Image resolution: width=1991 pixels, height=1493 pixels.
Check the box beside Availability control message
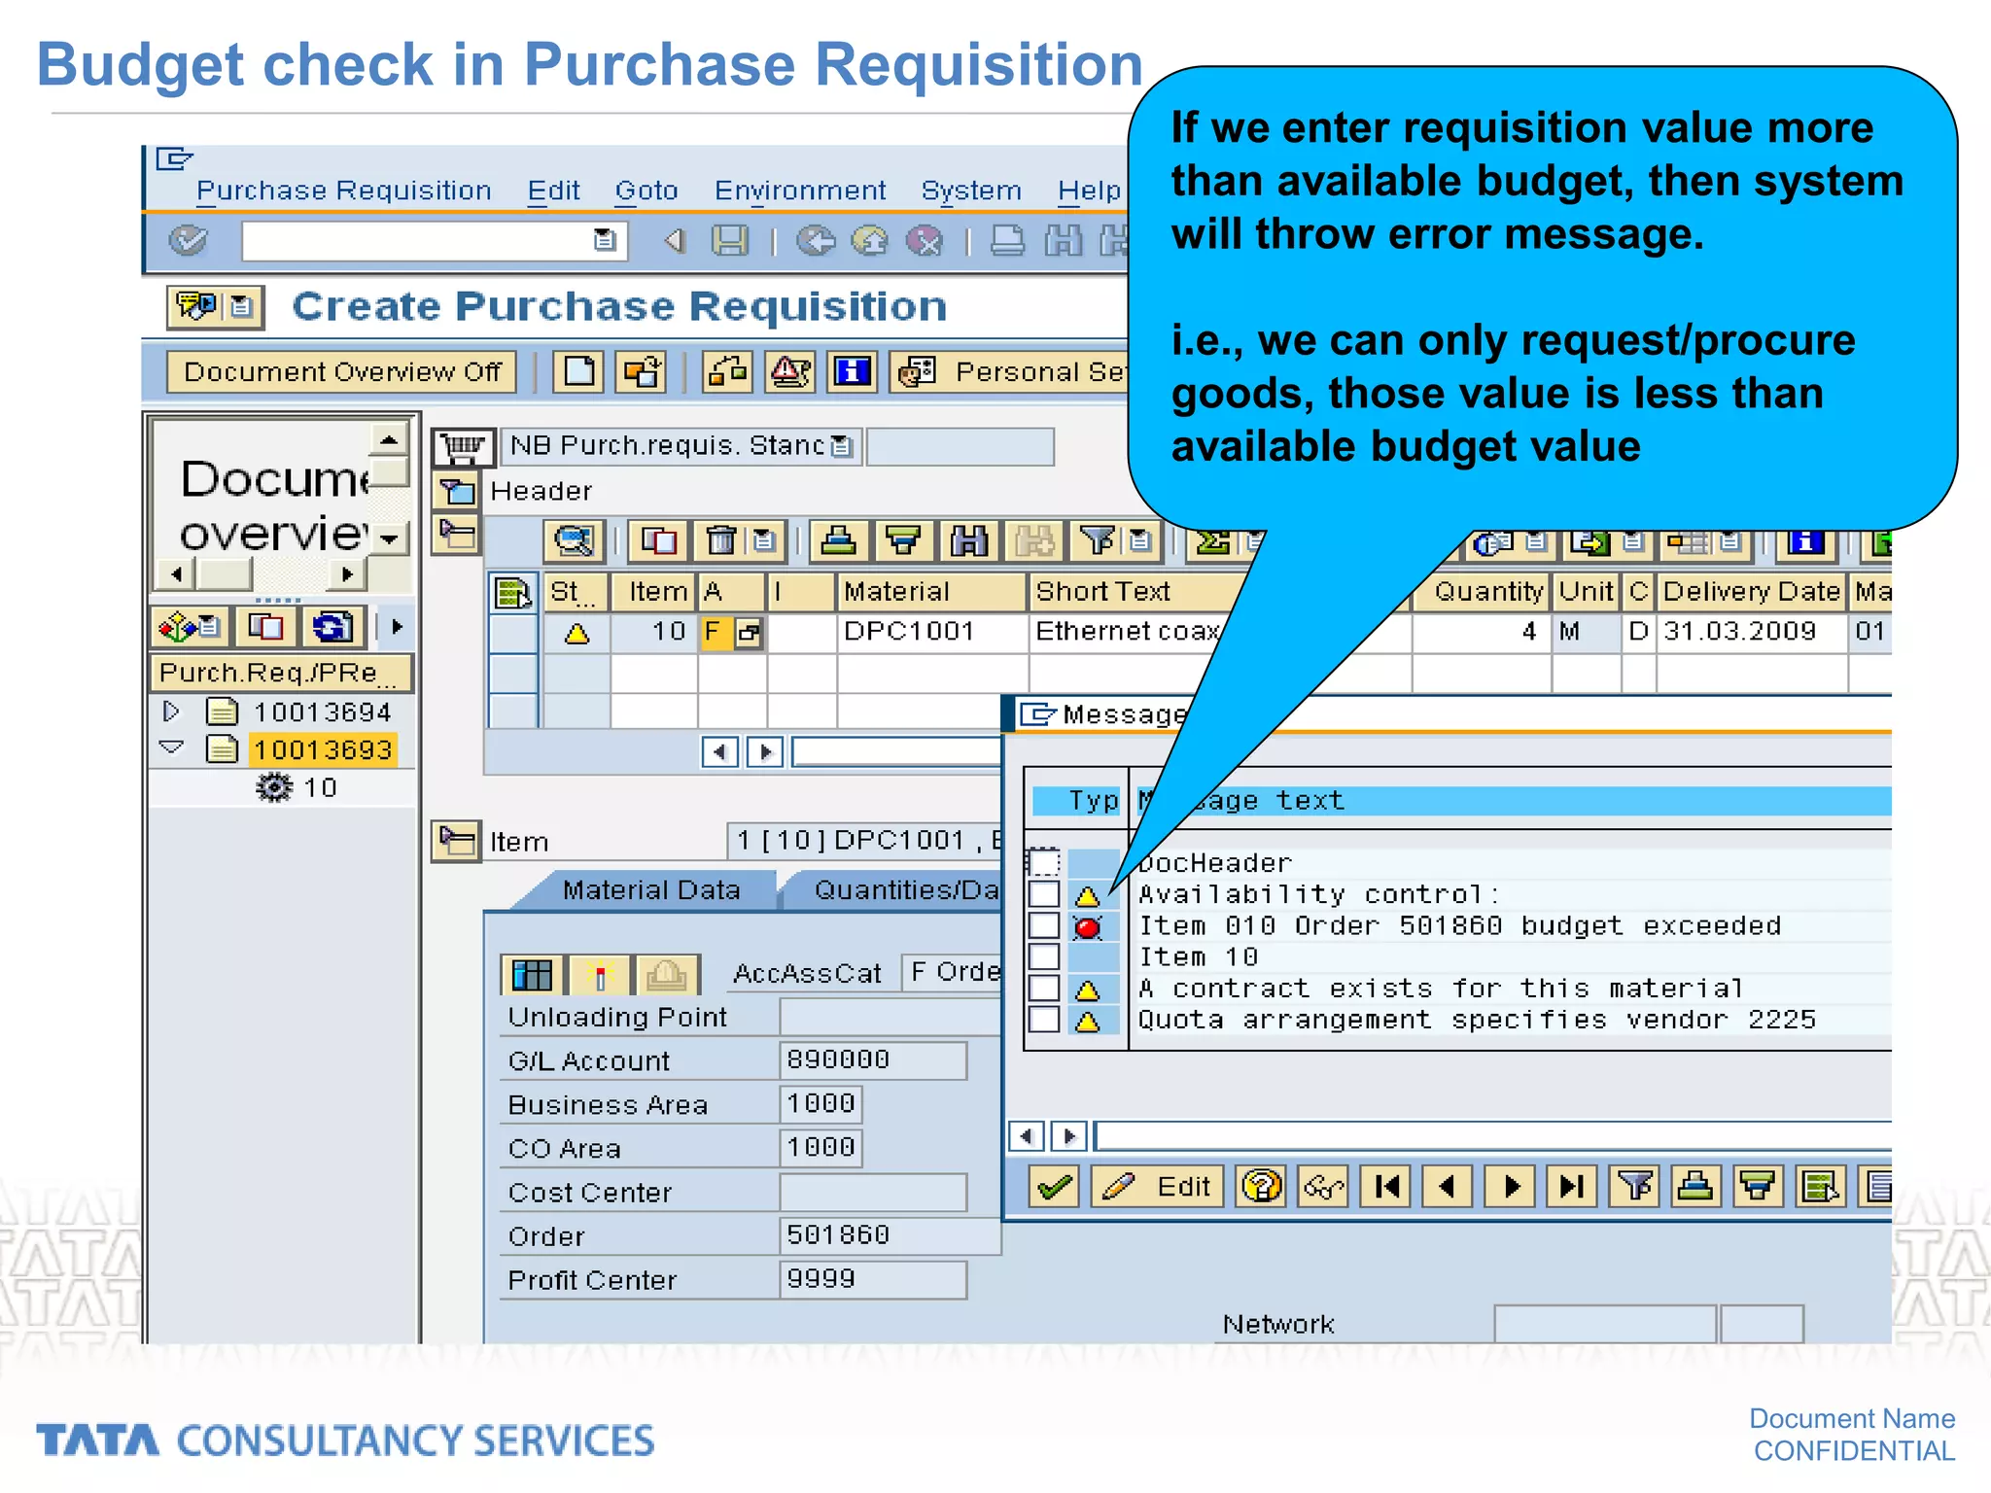(x=1044, y=893)
